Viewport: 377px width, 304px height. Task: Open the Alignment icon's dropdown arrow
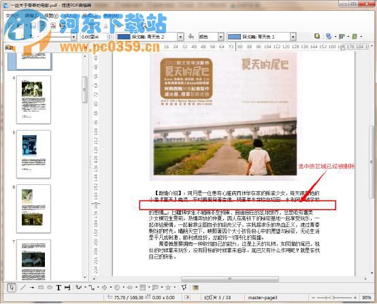348,36
